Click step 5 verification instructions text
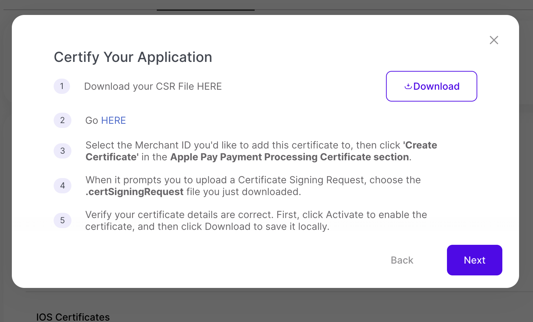The width and height of the screenshot is (533, 322). 256,220
